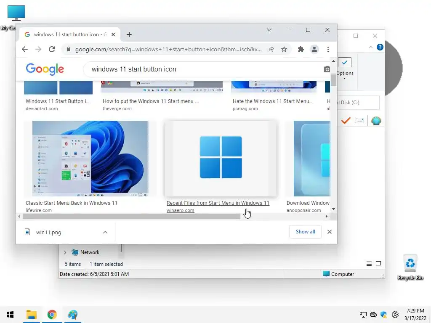This screenshot has width=431, height=323.
Task: Open a new Chrome tab
Action: click(129, 34)
